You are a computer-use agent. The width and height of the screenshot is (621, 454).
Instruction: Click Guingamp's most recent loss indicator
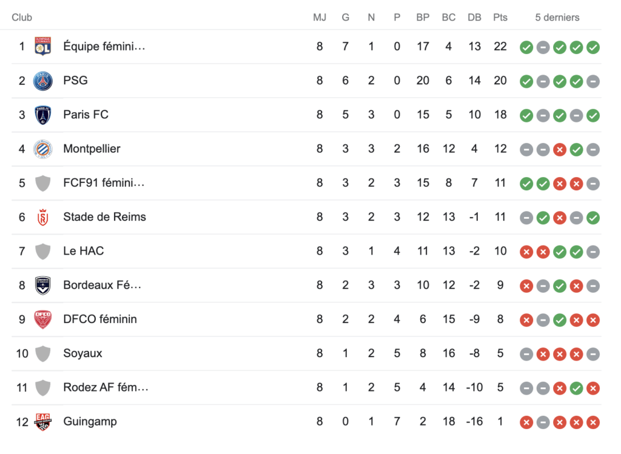[x=593, y=422]
